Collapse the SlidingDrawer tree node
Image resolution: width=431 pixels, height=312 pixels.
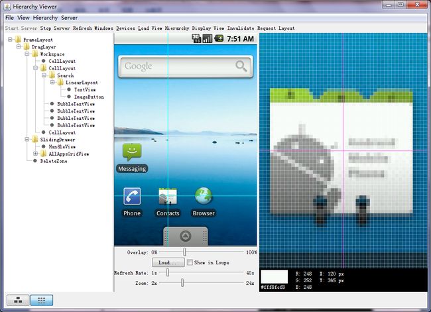(27, 139)
